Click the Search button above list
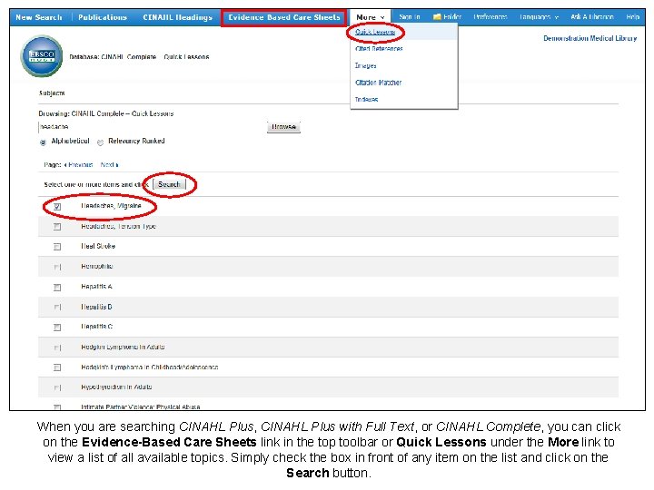 pyautogui.click(x=169, y=184)
